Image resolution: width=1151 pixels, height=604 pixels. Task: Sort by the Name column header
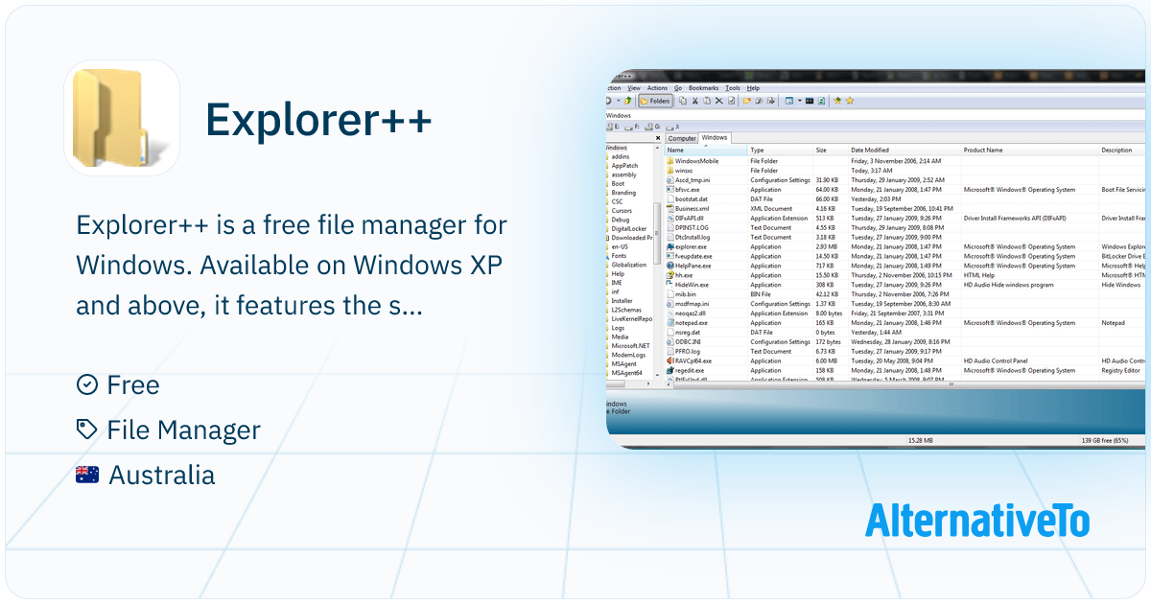[x=706, y=150]
